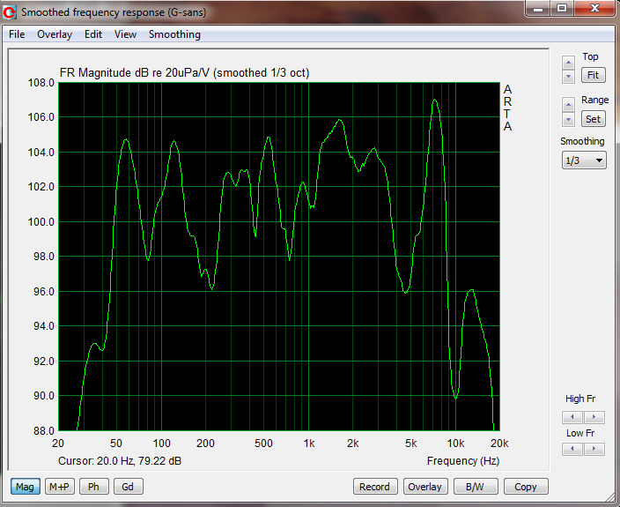
Task: Click the FR Magnitude graph title
Action: (184, 73)
